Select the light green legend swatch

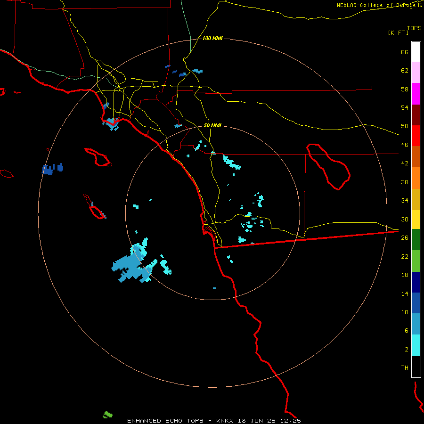coord(416,261)
